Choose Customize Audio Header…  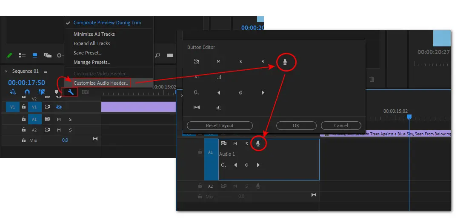pos(101,83)
